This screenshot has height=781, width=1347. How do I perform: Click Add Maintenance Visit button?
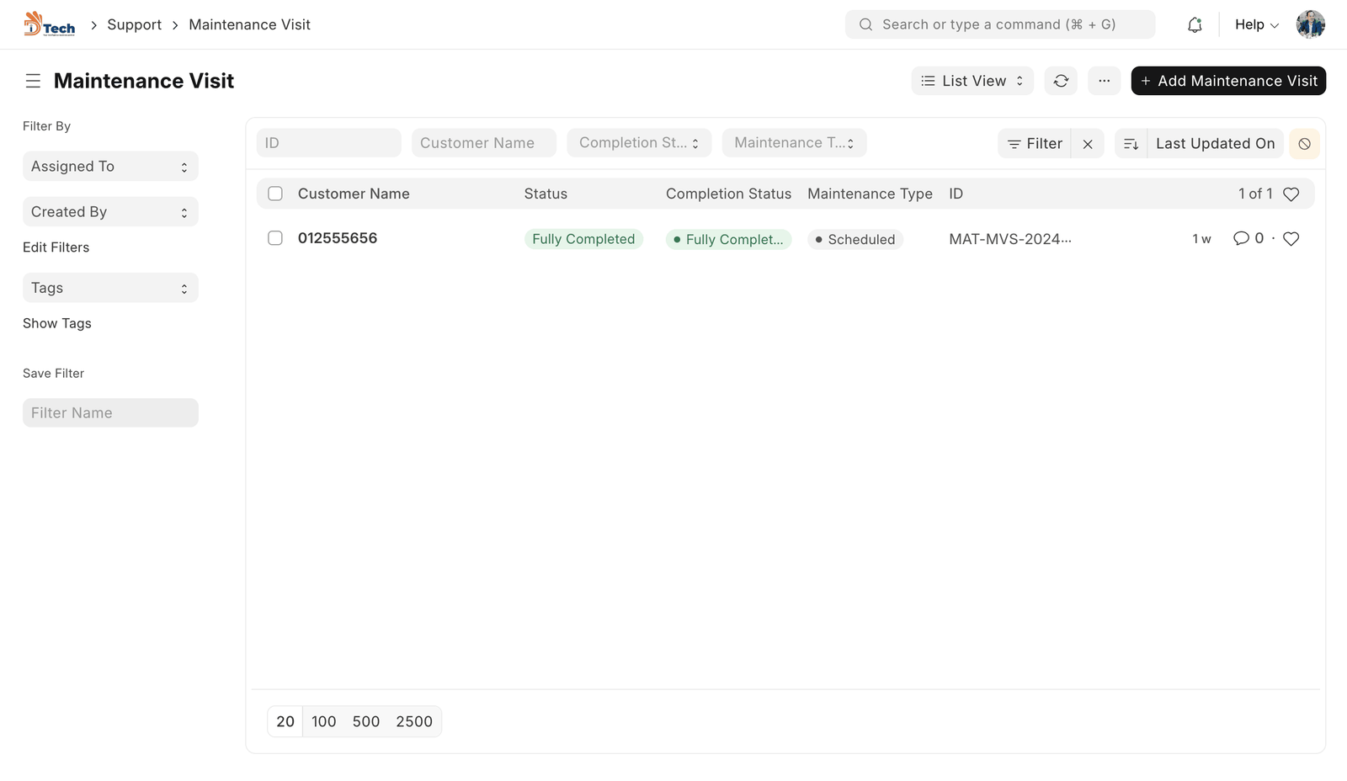pos(1228,81)
